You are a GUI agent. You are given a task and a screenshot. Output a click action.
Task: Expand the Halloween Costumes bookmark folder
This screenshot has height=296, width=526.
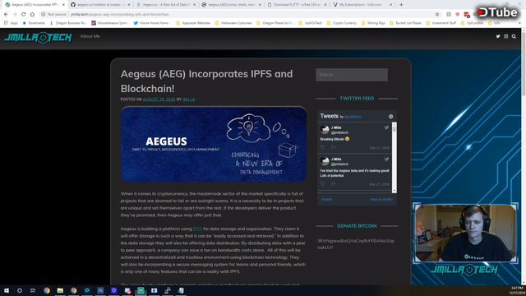tap(233, 23)
